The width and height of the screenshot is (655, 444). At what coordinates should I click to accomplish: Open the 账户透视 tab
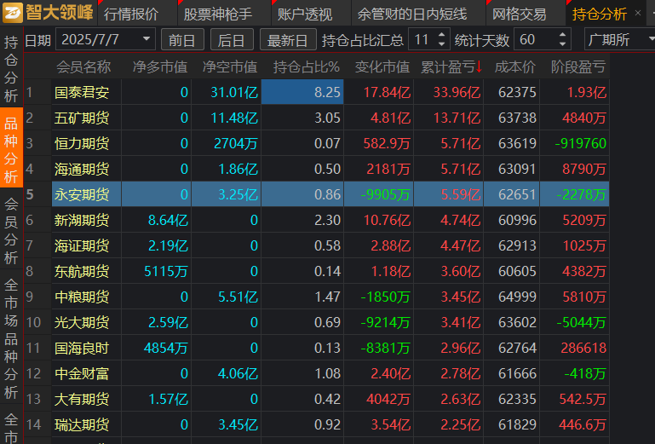click(305, 14)
